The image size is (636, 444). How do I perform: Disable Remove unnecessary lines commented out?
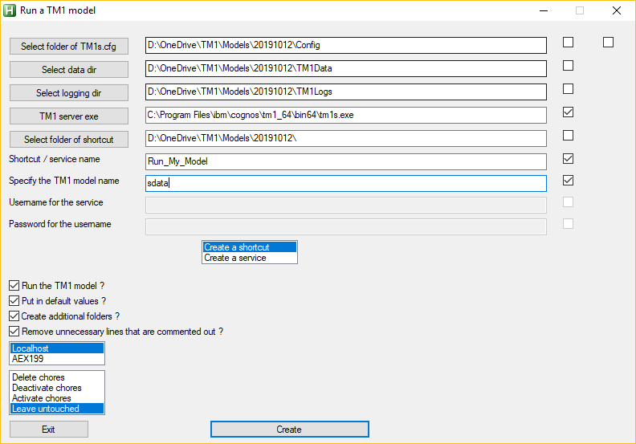14,332
